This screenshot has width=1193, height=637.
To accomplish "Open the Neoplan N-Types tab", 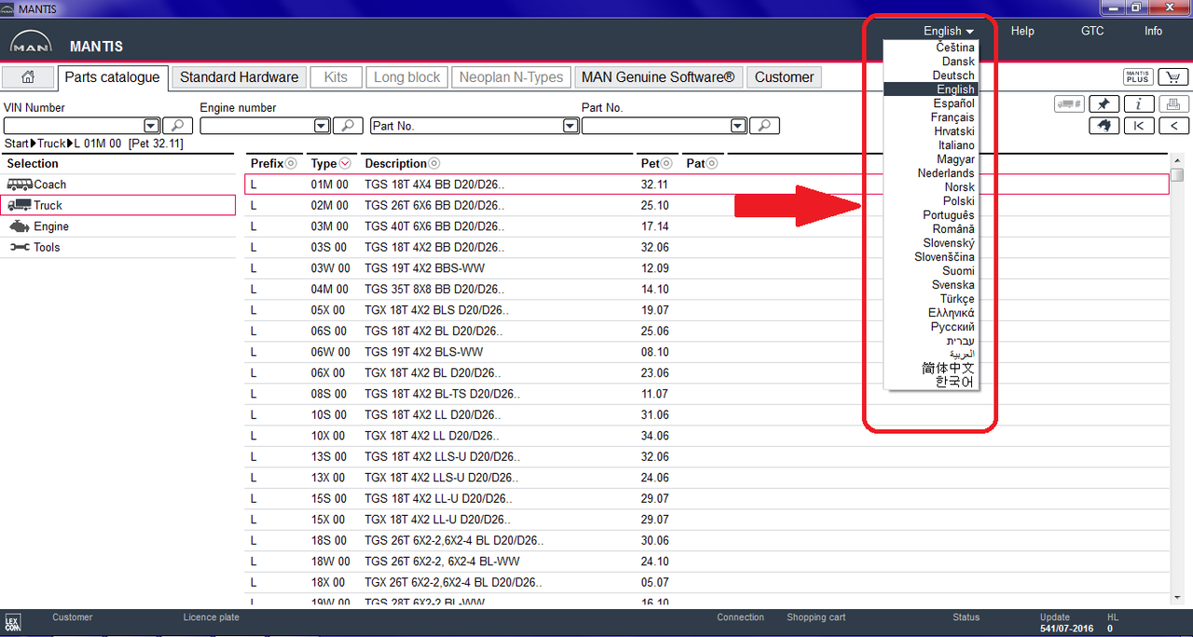I will click(x=512, y=77).
